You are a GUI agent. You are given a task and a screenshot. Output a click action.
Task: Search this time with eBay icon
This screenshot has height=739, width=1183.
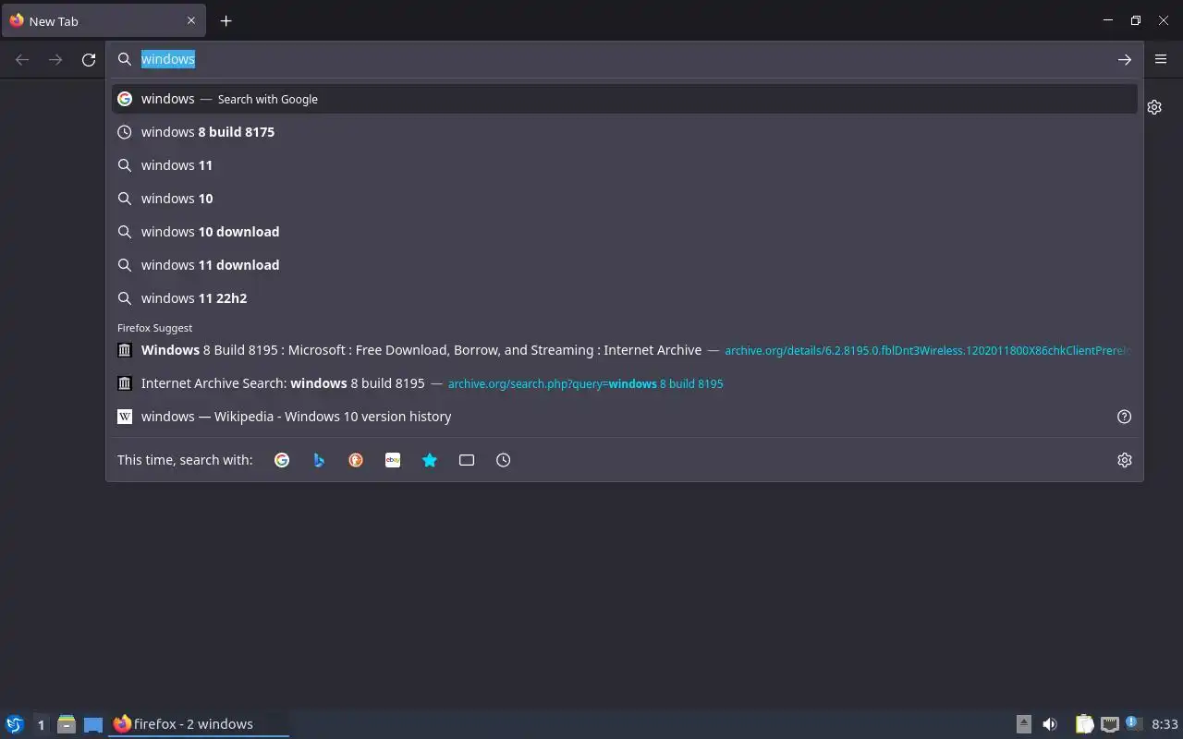tap(393, 460)
